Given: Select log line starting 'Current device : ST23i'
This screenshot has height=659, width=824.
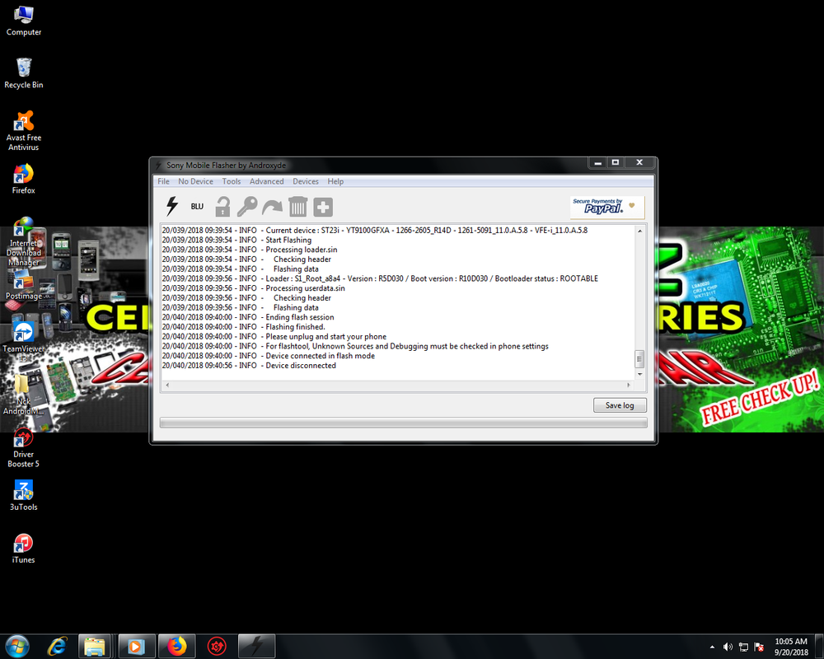Looking at the screenshot, I should click(375, 230).
